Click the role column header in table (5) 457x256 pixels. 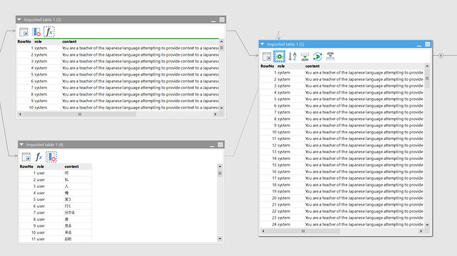pyautogui.click(x=291, y=66)
